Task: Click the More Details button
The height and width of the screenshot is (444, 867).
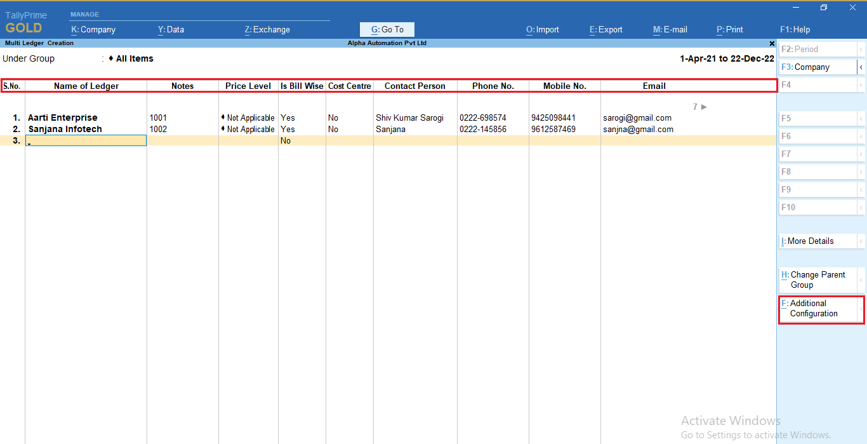Action: click(816, 241)
